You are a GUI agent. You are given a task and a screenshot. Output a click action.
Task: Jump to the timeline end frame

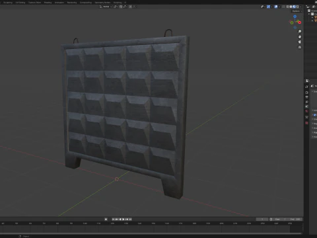(130, 219)
